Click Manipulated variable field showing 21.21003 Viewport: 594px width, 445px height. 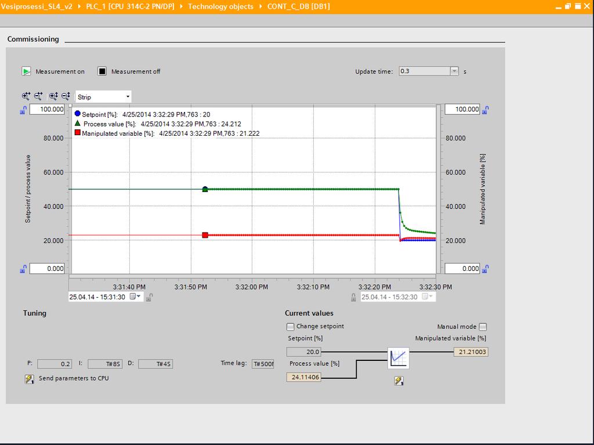[471, 352]
